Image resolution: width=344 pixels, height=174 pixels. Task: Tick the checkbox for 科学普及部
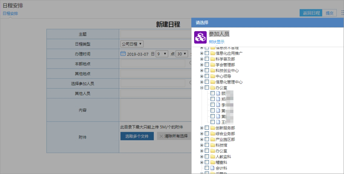pos(207,59)
